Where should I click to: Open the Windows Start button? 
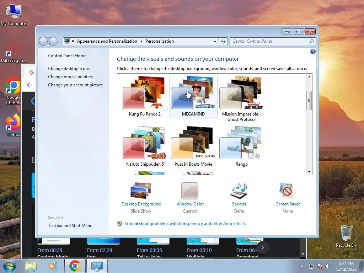click(9, 266)
